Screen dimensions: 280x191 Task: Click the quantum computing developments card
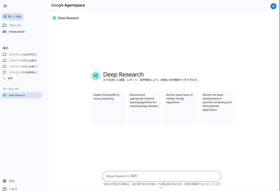coord(217,107)
